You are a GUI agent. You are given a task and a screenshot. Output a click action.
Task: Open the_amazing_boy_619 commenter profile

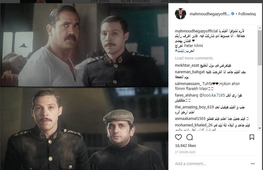pyautogui.click(x=194, y=107)
